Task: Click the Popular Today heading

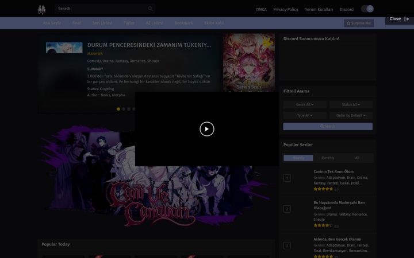Action: [56, 244]
